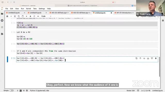Open the property inspector gear icon on right sidebar
The height and width of the screenshot is (92, 165).
coord(163,20)
